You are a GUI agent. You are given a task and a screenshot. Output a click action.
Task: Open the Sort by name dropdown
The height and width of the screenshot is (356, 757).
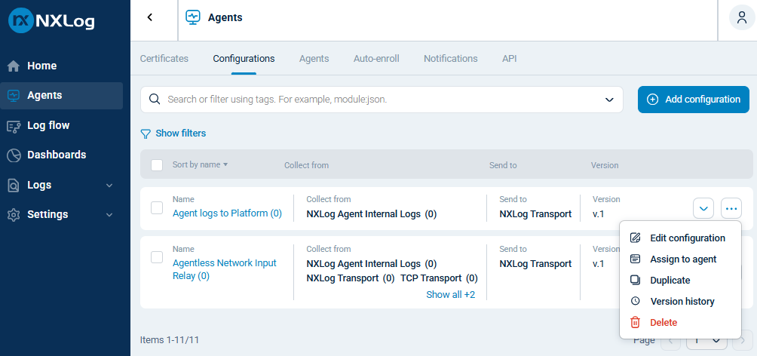tap(201, 164)
